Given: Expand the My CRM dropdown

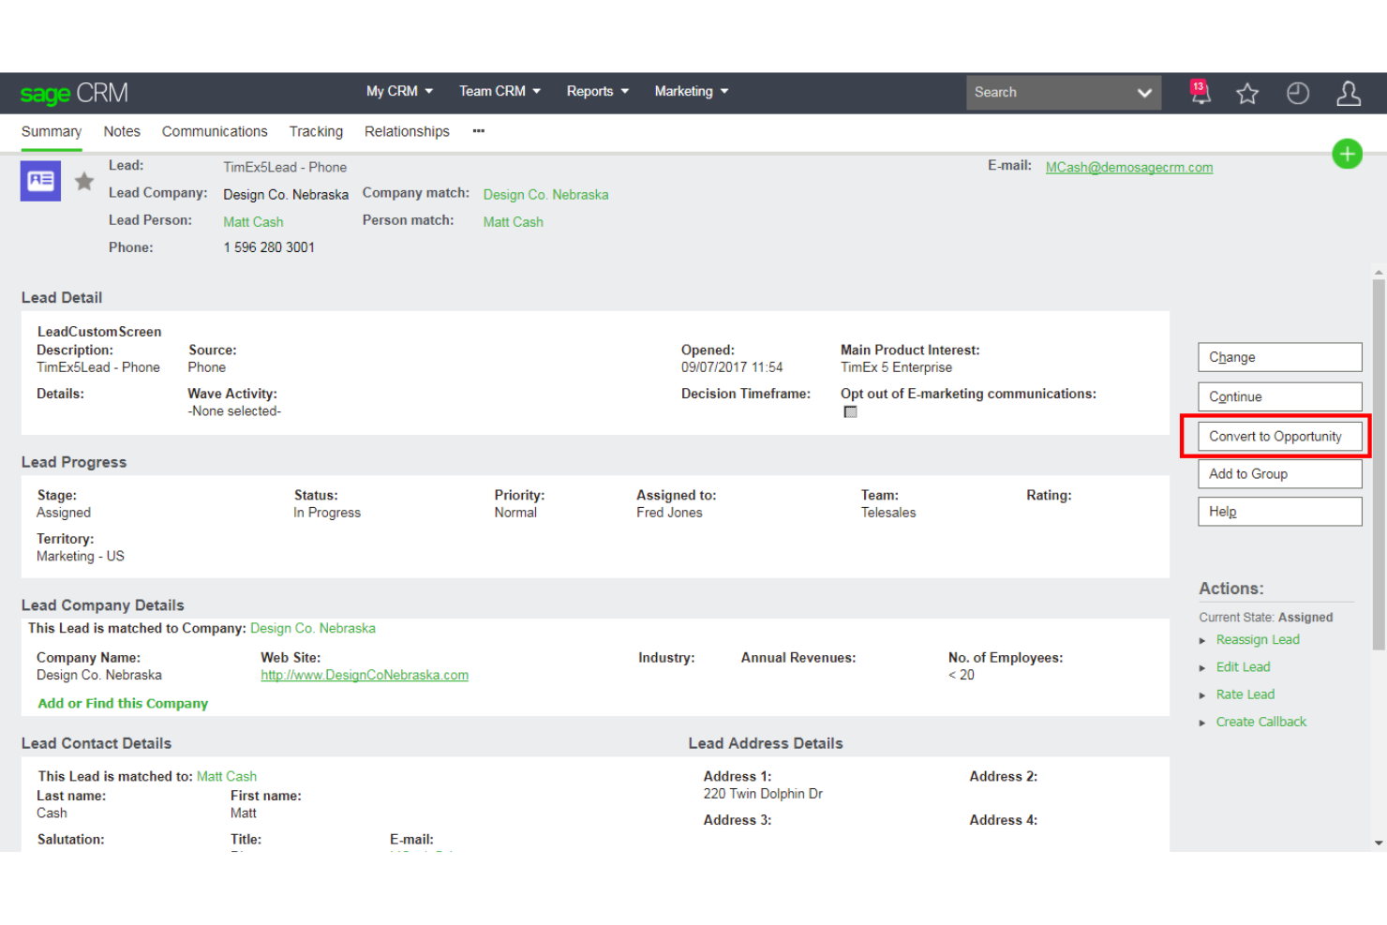Looking at the screenshot, I should (398, 91).
